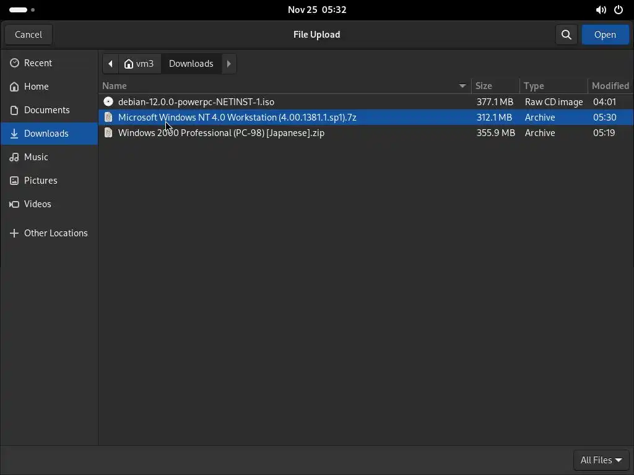Select Downloads in the sidebar
634x475 pixels.
(x=49, y=134)
